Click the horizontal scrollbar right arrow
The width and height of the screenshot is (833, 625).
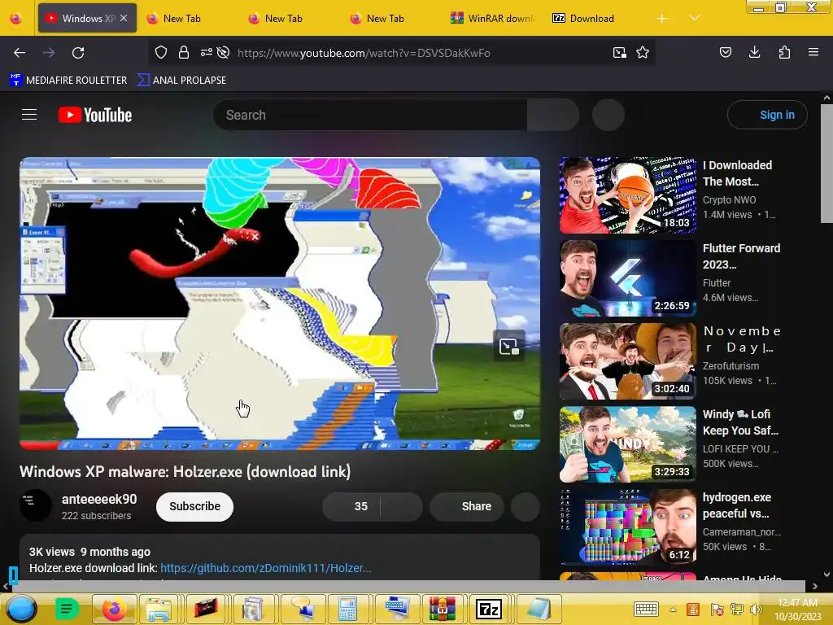point(815,586)
